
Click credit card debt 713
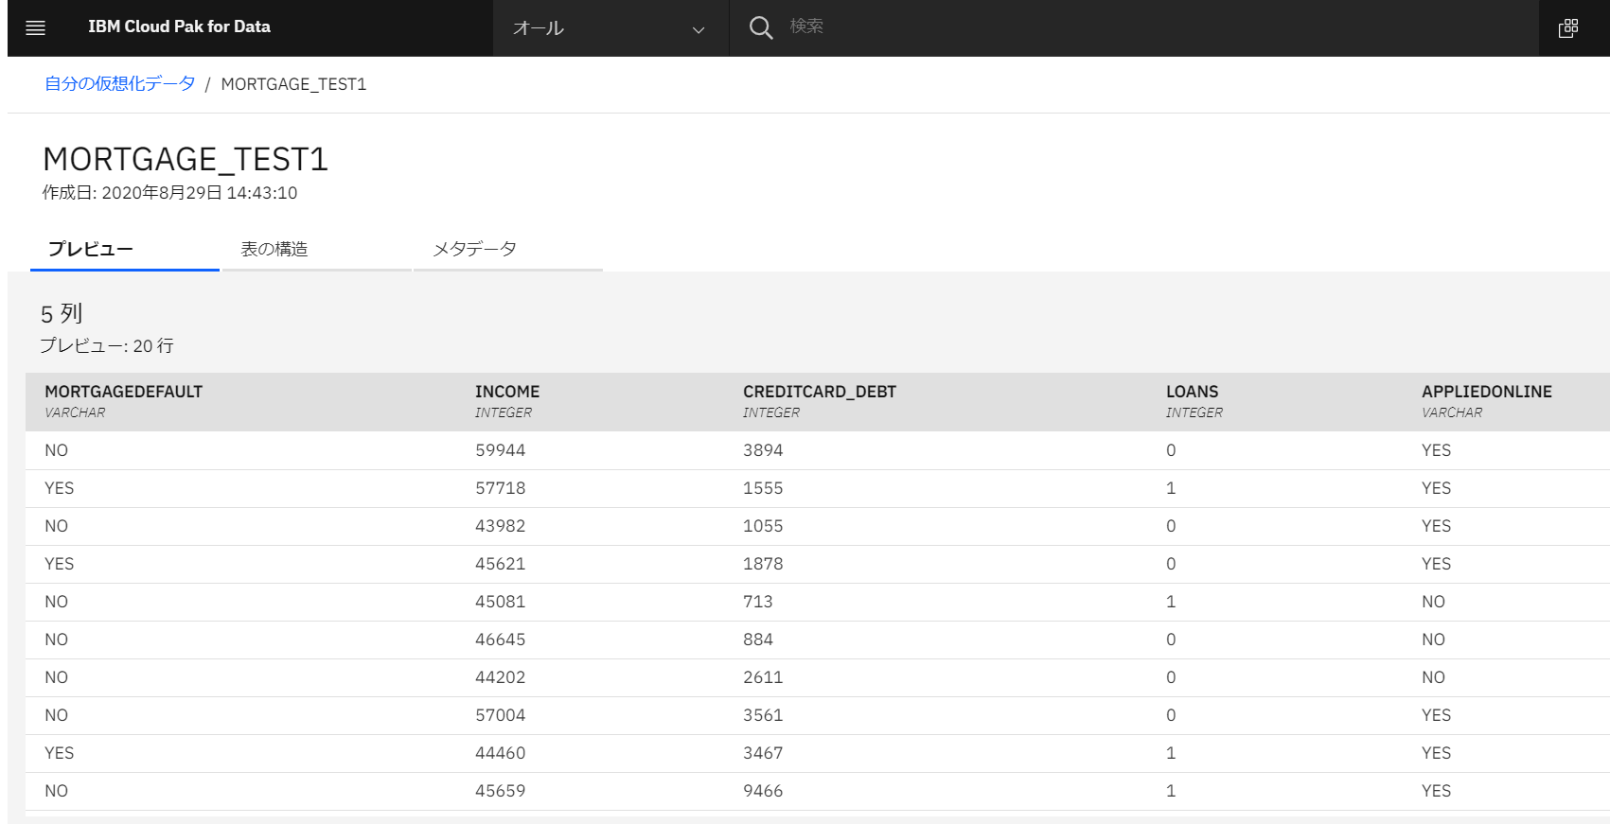click(758, 602)
